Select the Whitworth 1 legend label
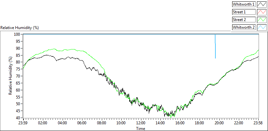Image resolution: width=268 pixels, height=131 pixels. point(244,4)
